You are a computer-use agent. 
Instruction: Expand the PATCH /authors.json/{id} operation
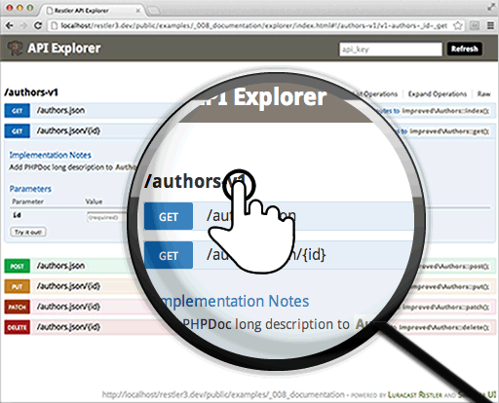point(68,307)
